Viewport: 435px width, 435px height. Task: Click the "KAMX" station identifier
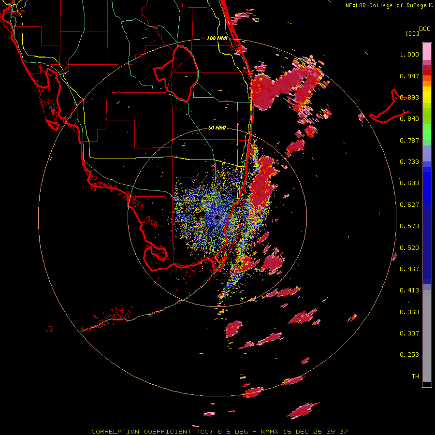tap(270, 432)
